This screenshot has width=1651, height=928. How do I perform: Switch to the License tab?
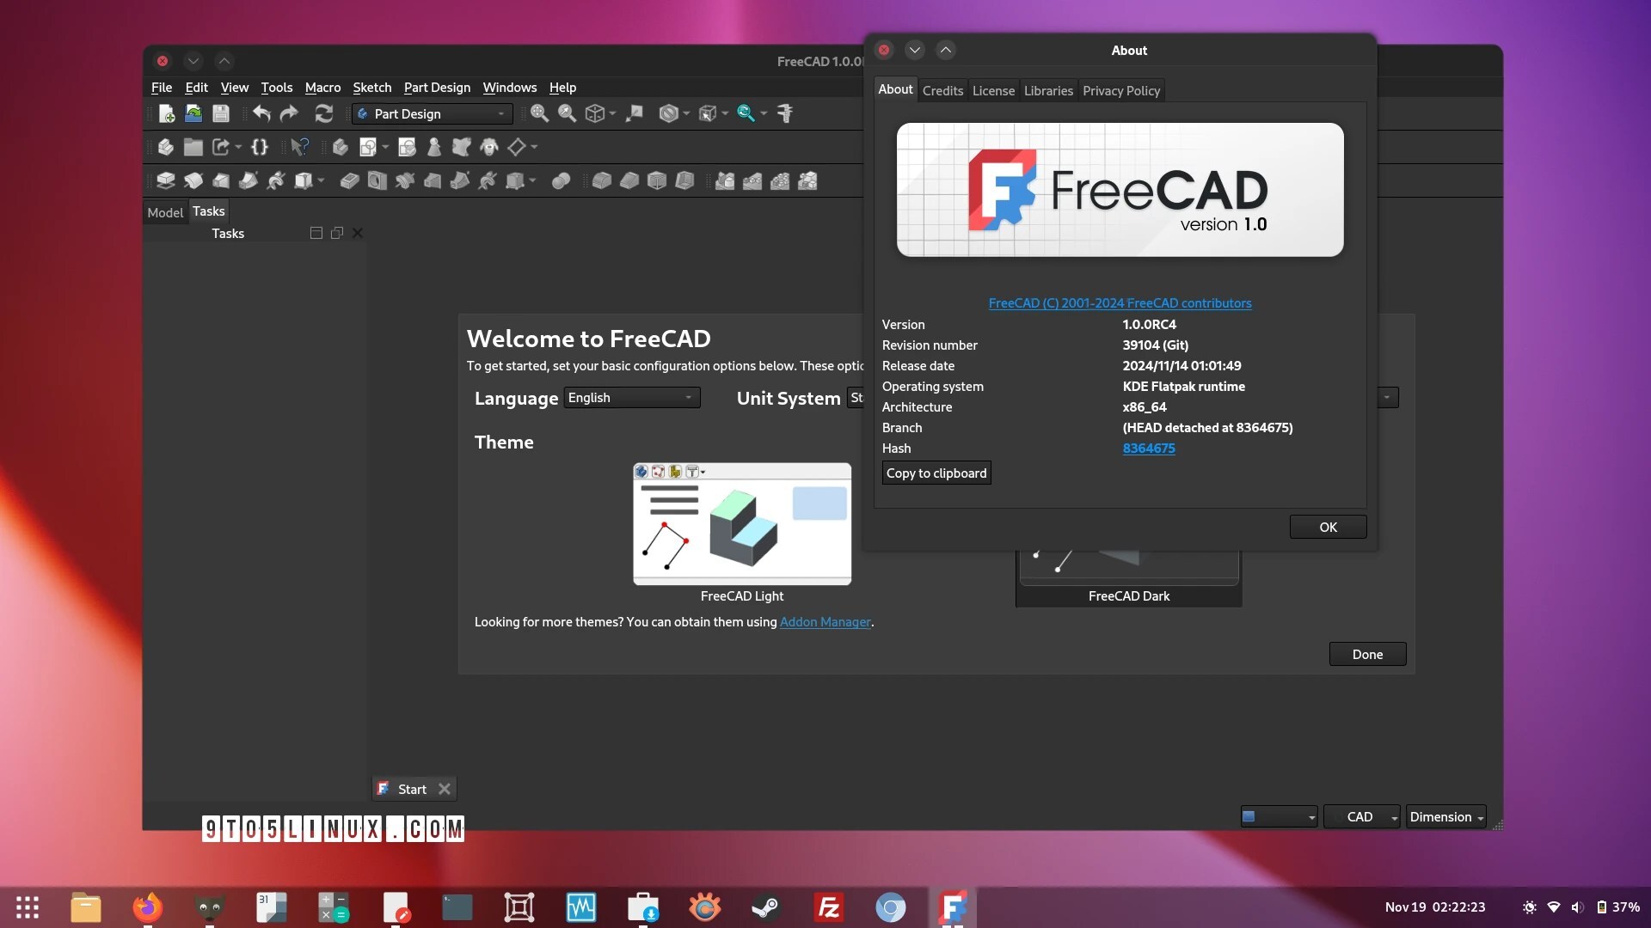(x=993, y=90)
